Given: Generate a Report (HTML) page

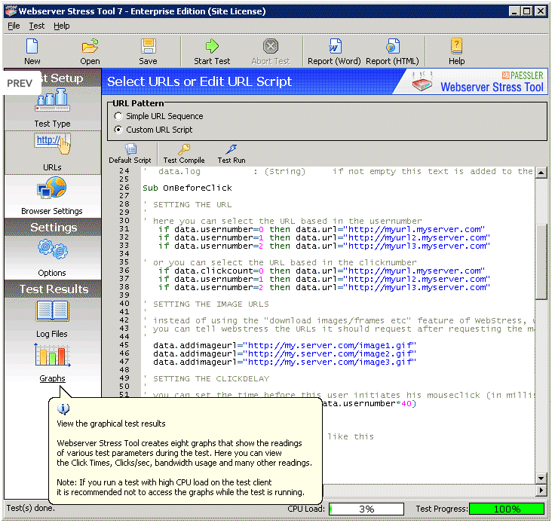Looking at the screenshot, I should (x=393, y=46).
